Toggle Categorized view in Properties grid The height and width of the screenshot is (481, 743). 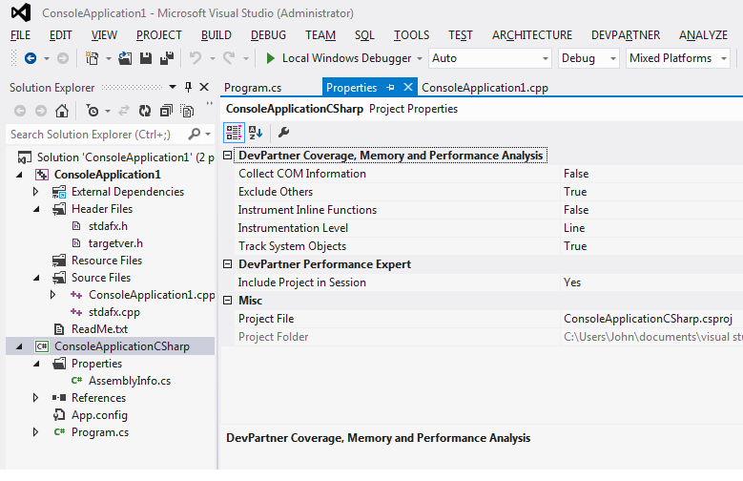click(x=235, y=133)
